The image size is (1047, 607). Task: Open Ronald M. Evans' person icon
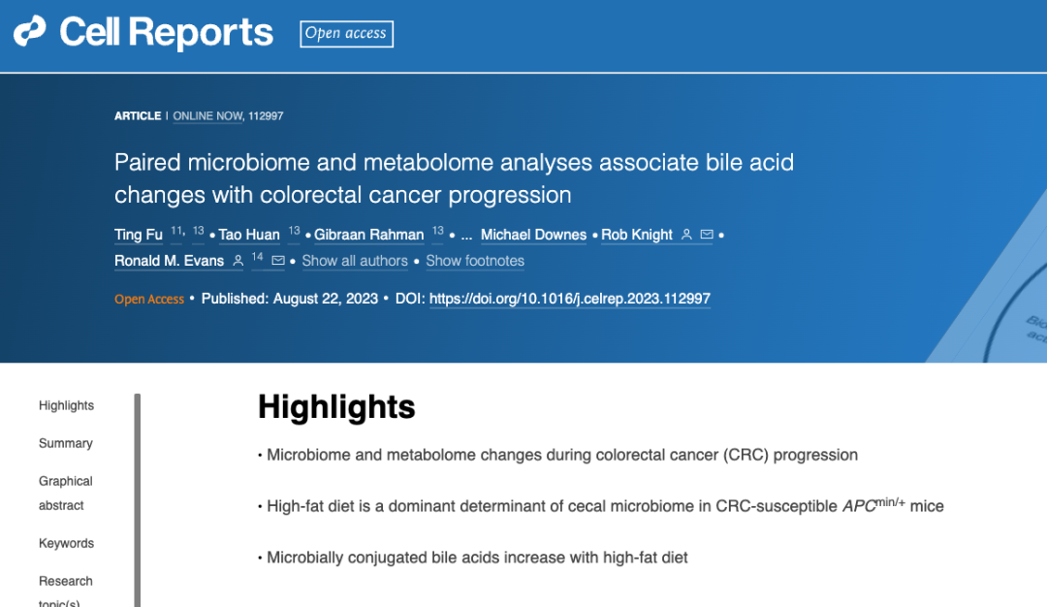238,261
